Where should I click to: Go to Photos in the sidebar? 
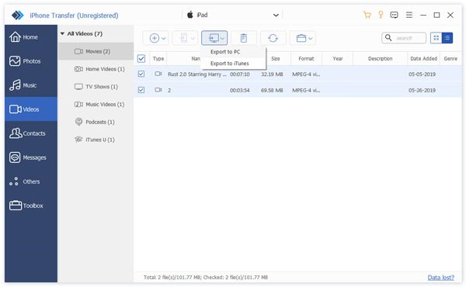coord(30,61)
